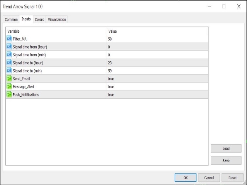Minimize the Trend Arrow Signal window
This screenshot has height=185, width=247.
pos(209,6)
